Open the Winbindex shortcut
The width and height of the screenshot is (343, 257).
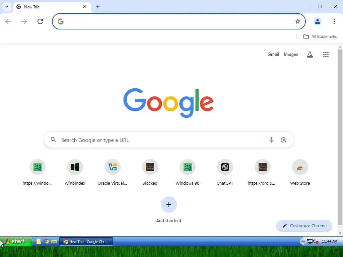(75, 172)
